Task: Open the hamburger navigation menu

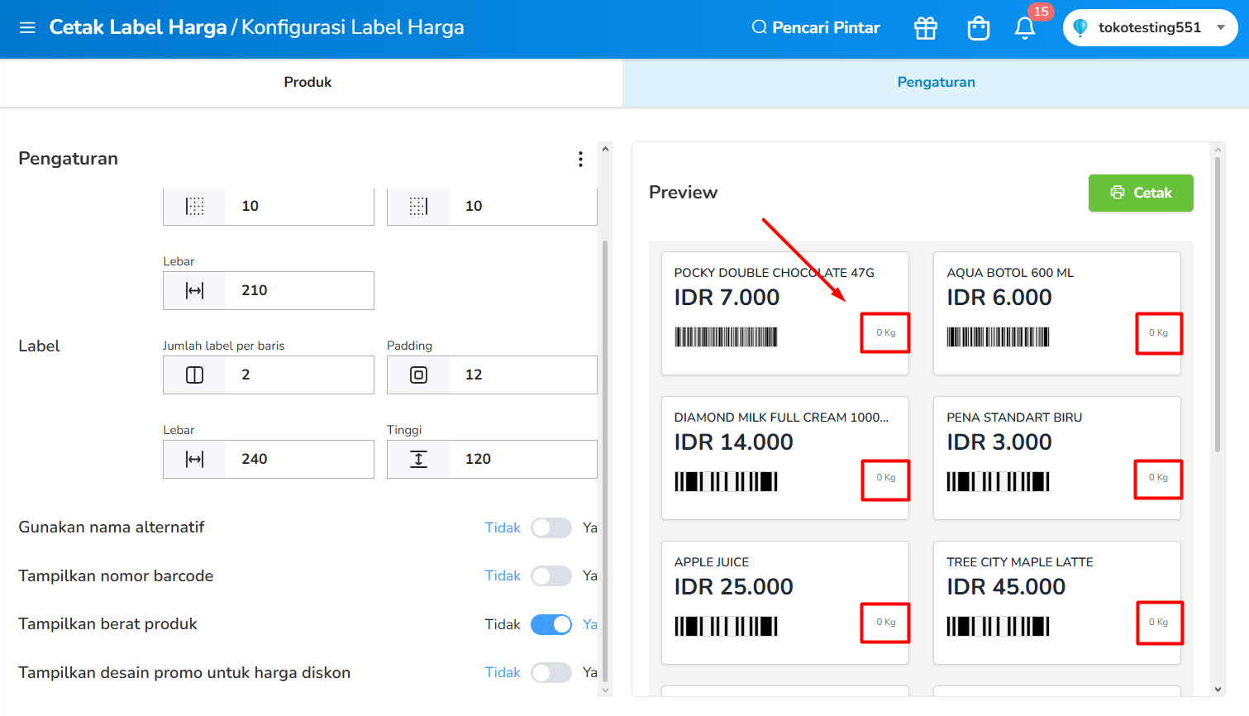Action: pyautogui.click(x=27, y=27)
